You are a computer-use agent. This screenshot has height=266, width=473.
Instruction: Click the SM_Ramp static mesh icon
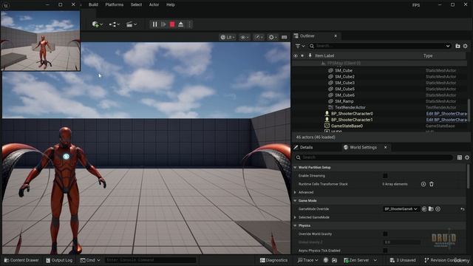[330, 101]
